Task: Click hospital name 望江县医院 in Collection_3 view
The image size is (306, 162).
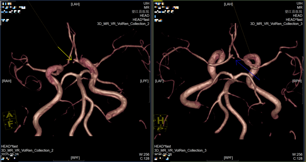Action: [x=294, y=12]
